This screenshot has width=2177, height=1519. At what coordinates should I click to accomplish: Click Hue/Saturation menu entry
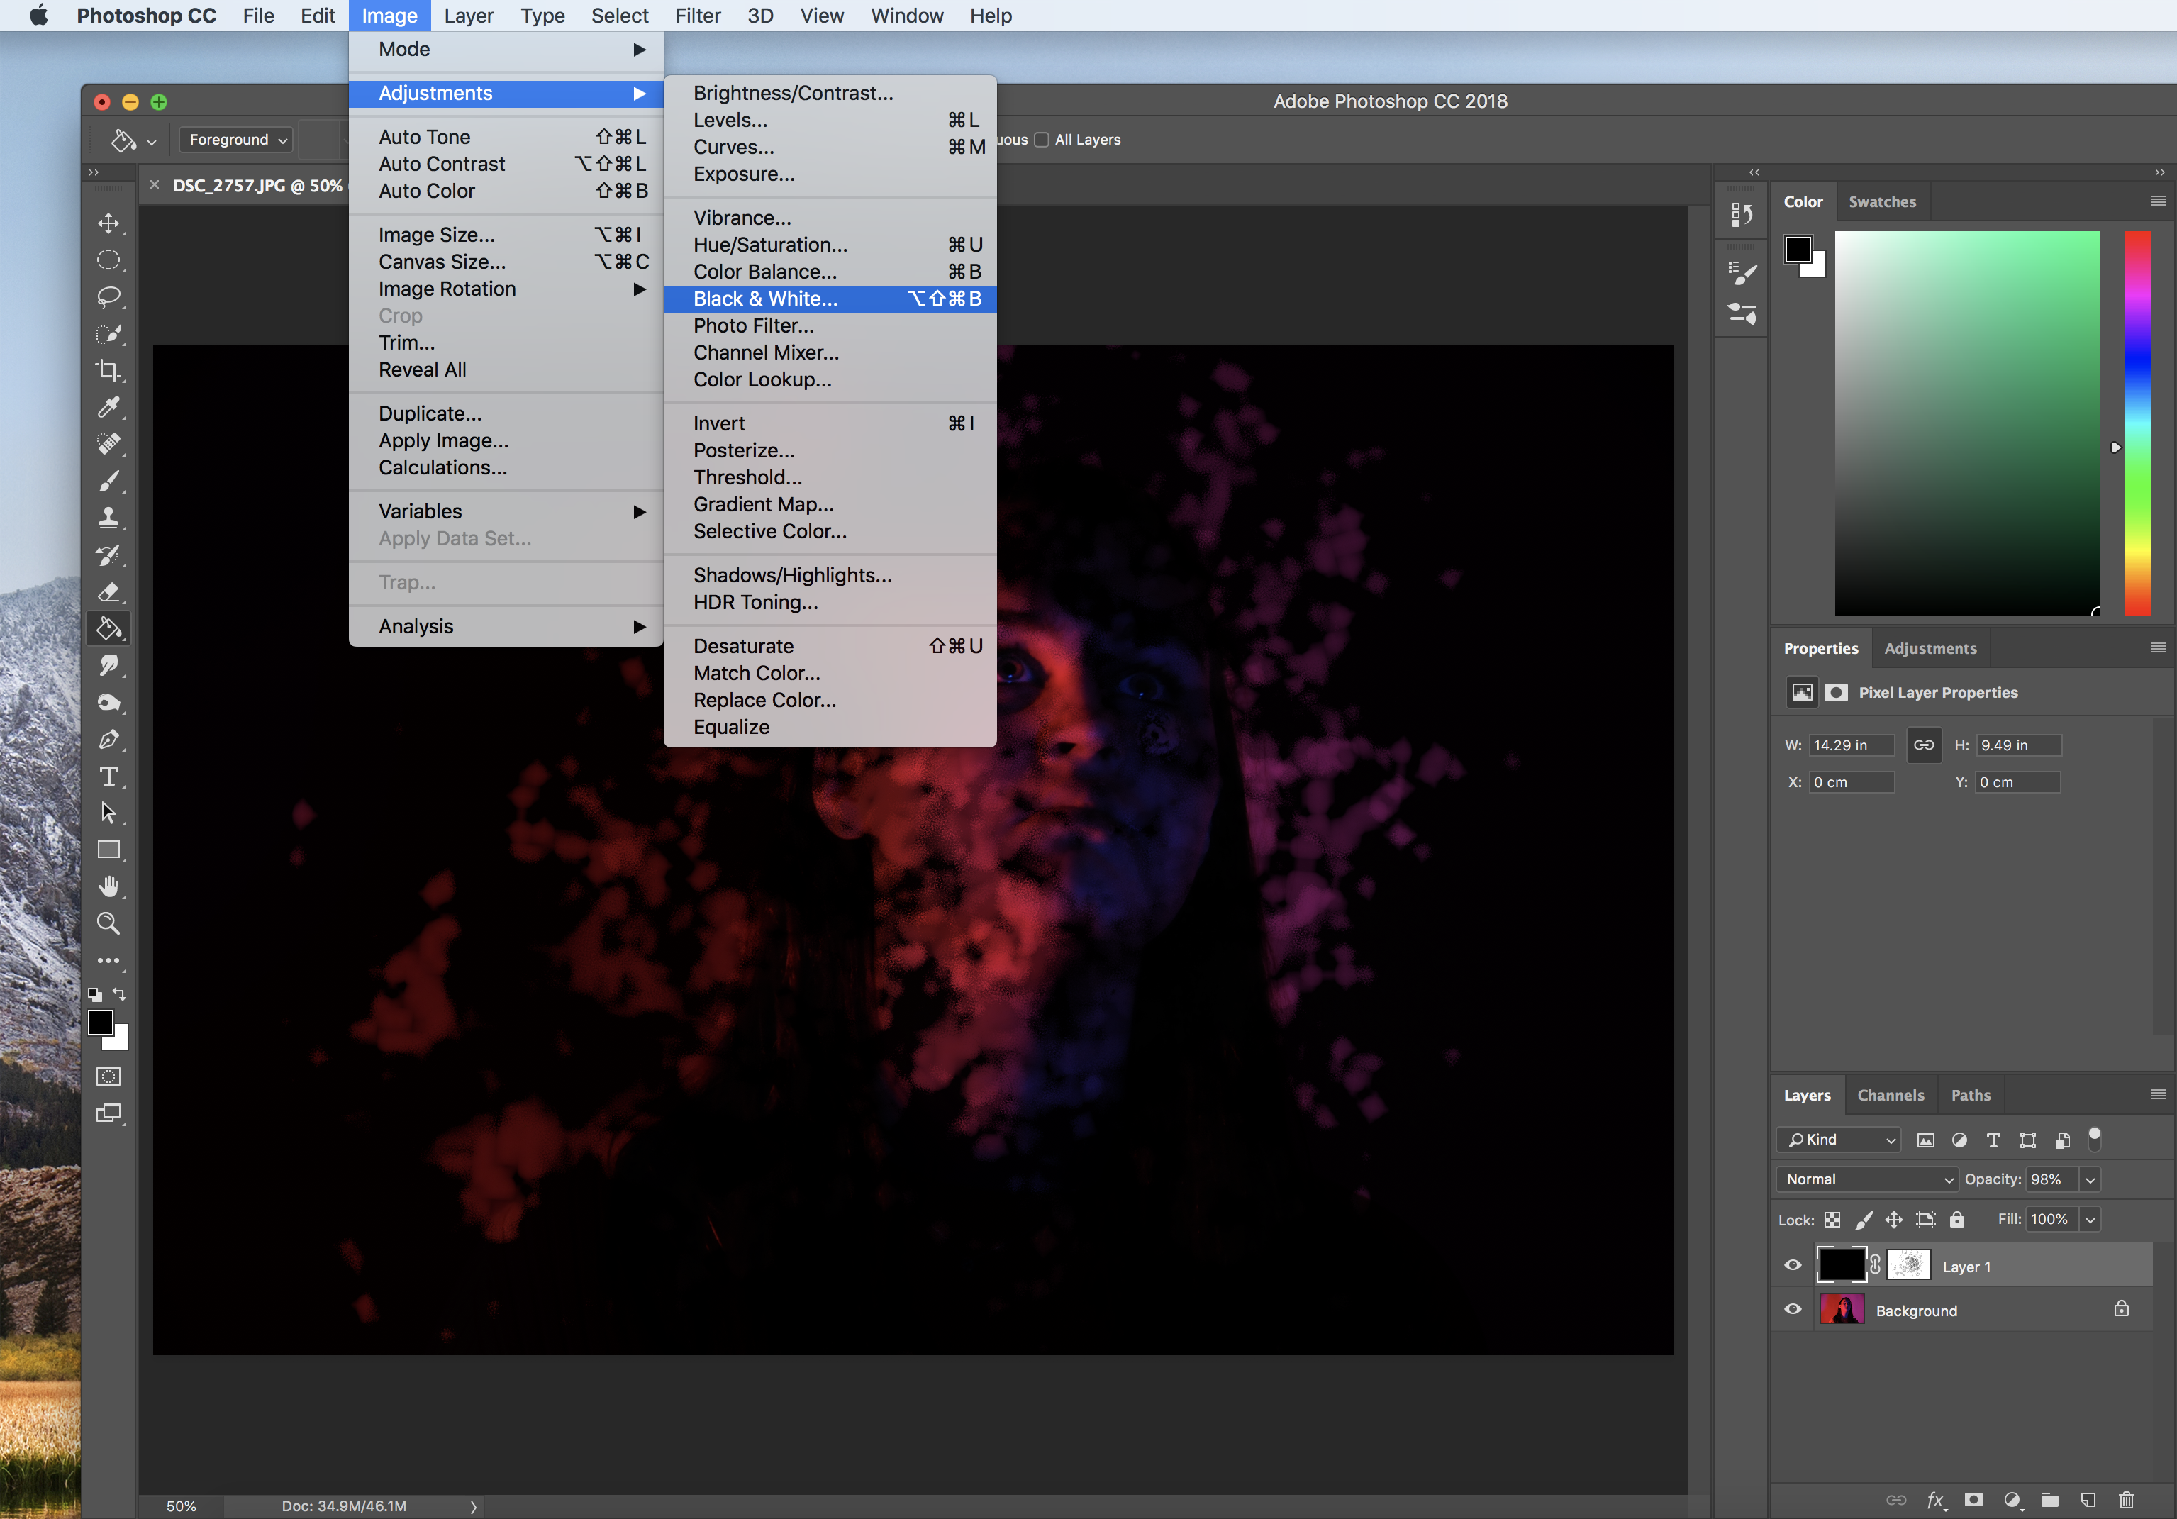coord(770,245)
